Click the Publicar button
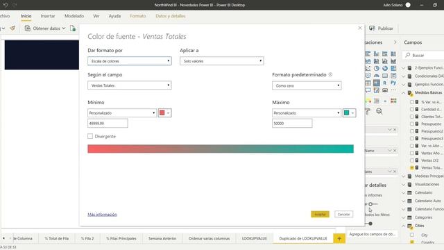This screenshot has height=250, width=444. click(x=382, y=28)
